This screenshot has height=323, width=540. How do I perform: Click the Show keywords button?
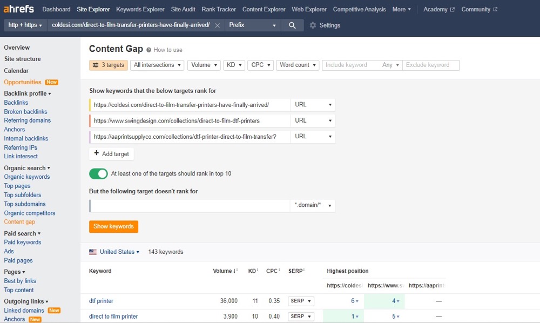[113, 226]
